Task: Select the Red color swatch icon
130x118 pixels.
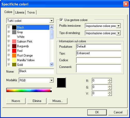Action: pyautogui.click(x=14, y=51)
